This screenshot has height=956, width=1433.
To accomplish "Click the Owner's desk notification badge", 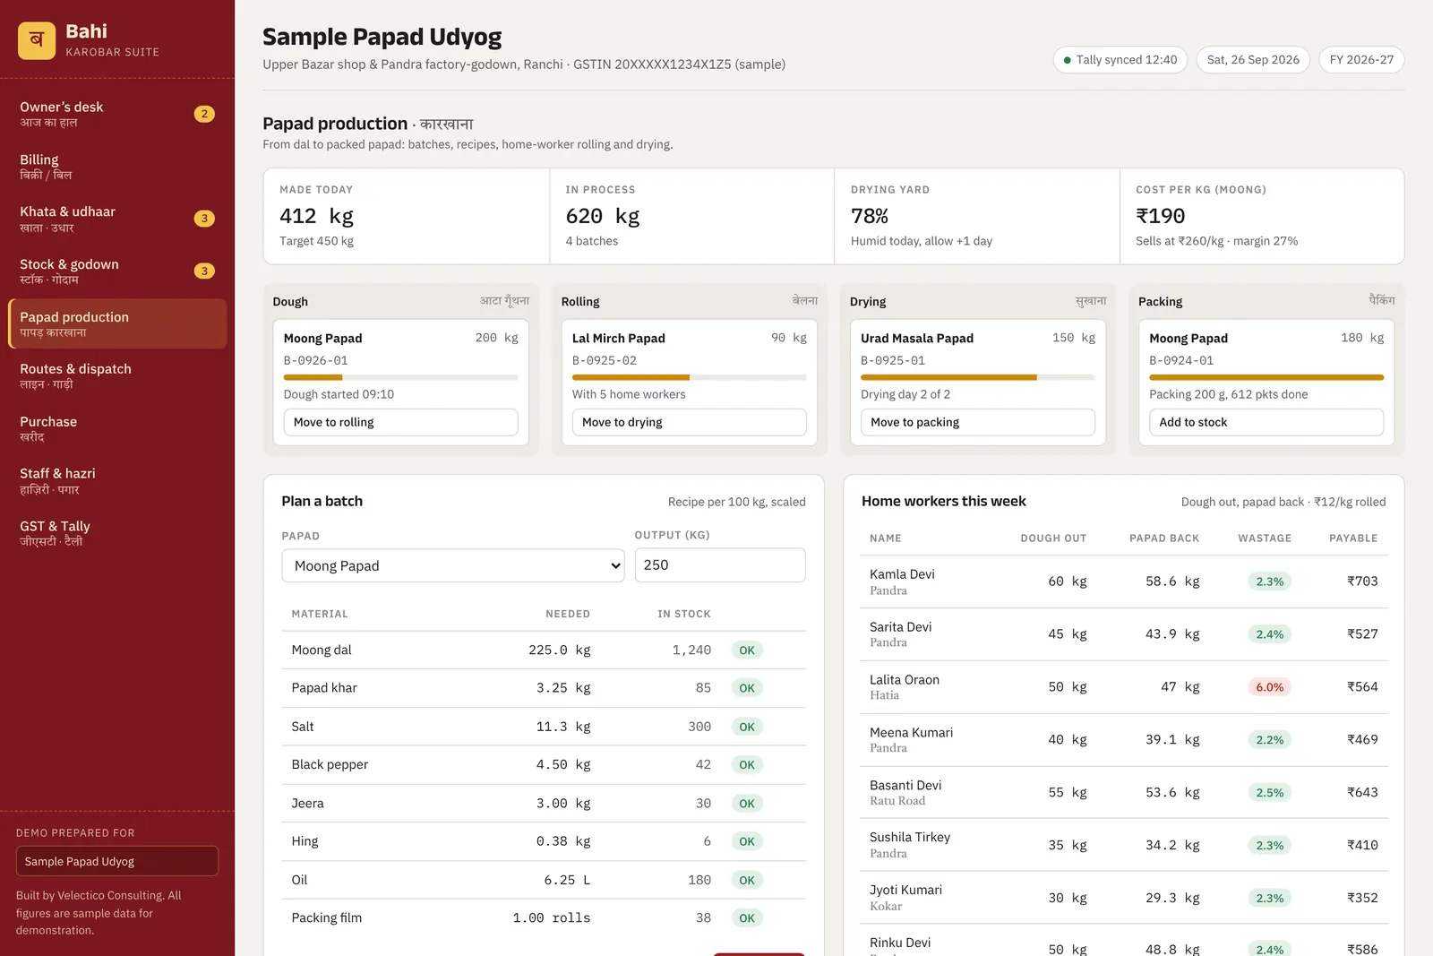I will [x=204, y=114].
